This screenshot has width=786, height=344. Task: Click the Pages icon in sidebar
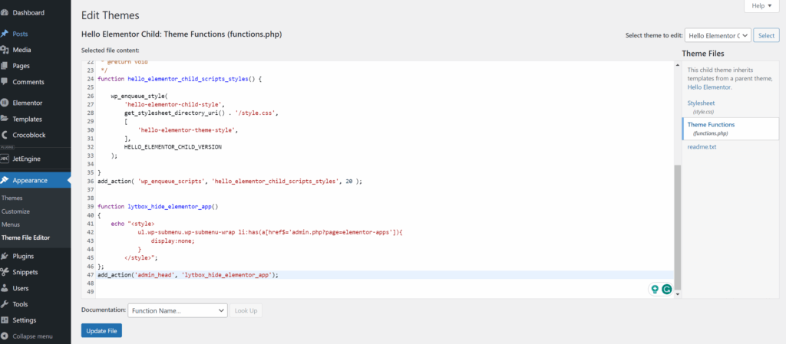coord(5,65)
